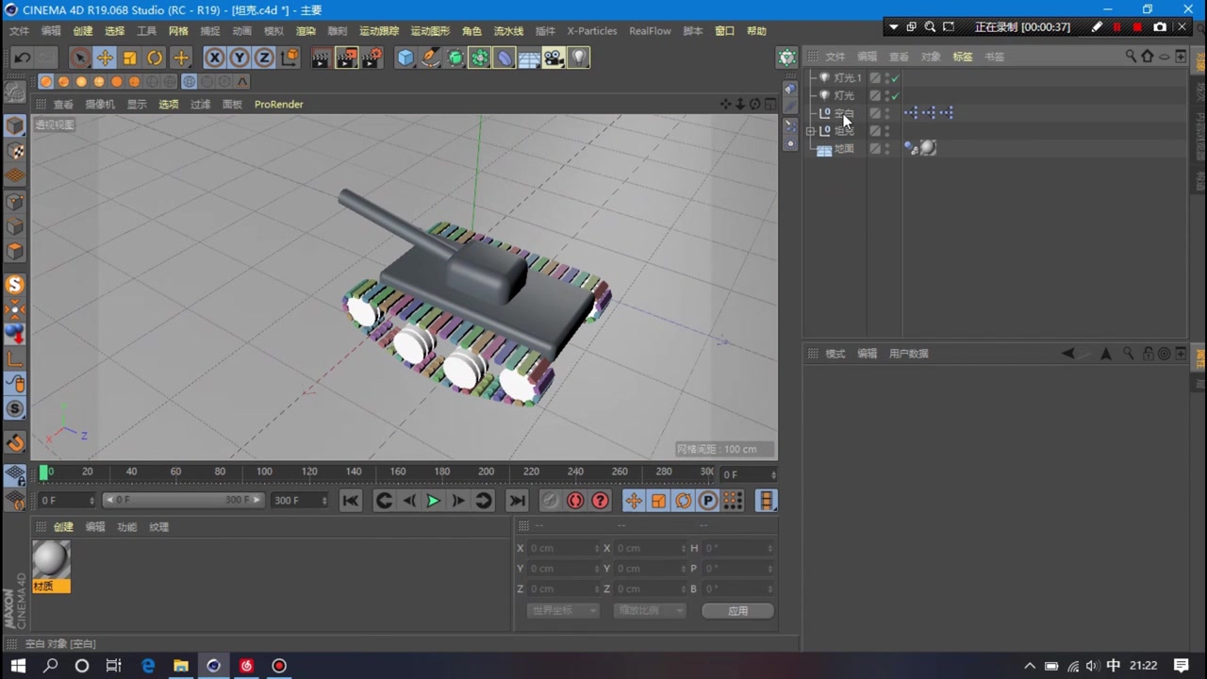The width and height of the screenshot is (1207, 679).
Task: Click the 应用 button in coordinates panel
Action: [737, 610]
